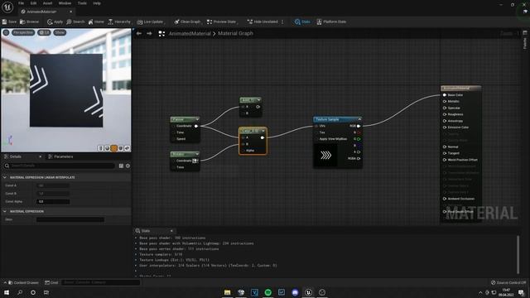Collapse the Lerp node dropdown arrow
Viewport: 530px width, 298px height.
point(263,131)
